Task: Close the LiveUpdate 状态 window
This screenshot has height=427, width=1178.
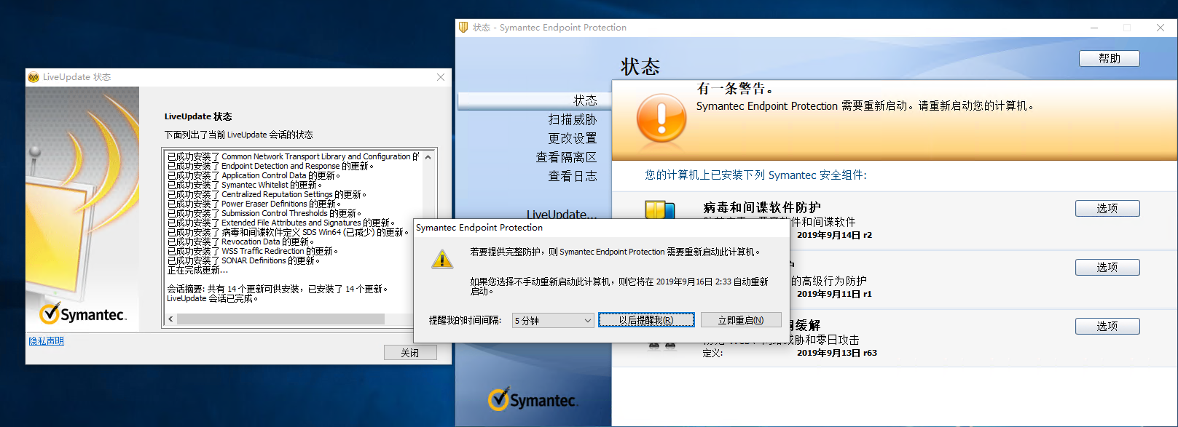Action: [x=441, y=77]
